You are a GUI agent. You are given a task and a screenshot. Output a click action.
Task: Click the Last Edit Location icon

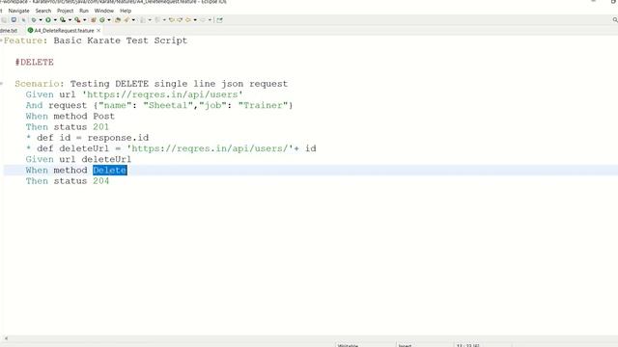click(x=172, y=19)
